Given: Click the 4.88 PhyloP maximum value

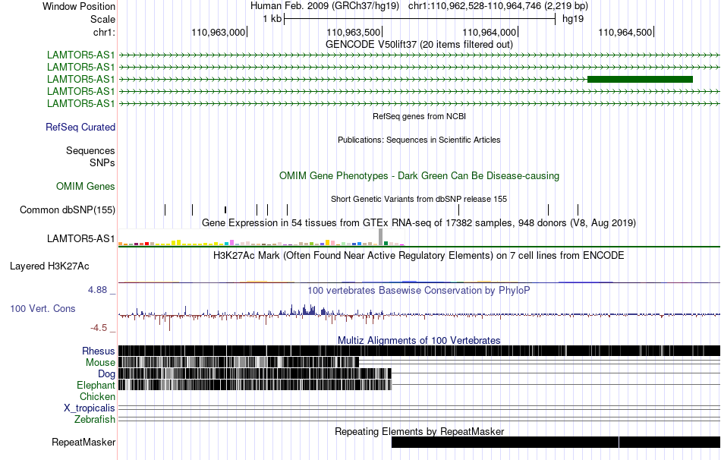Looking at the screenshot, I should (x=97, y=290).
